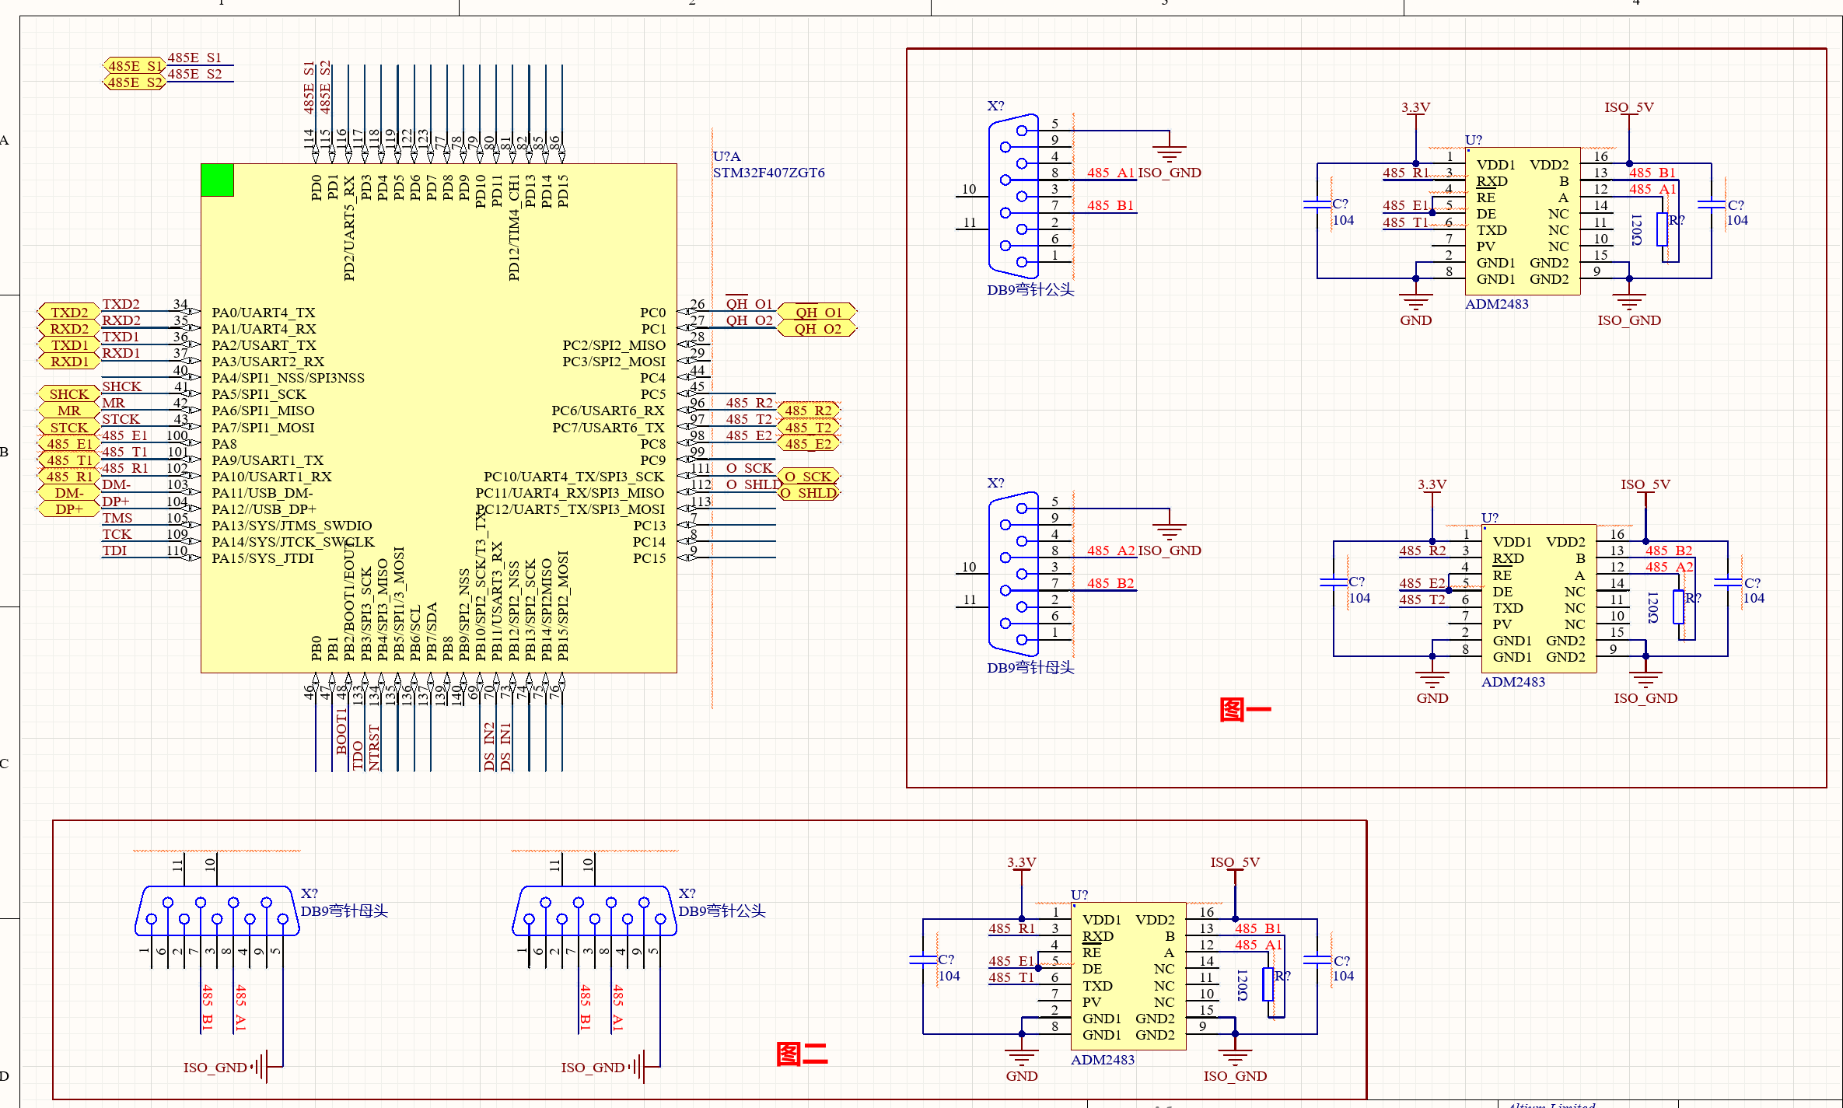This screenshot has width=1843, height=1108.
Task: Select the STM32F407ZGT6 component label
Action: click(768, 173)
